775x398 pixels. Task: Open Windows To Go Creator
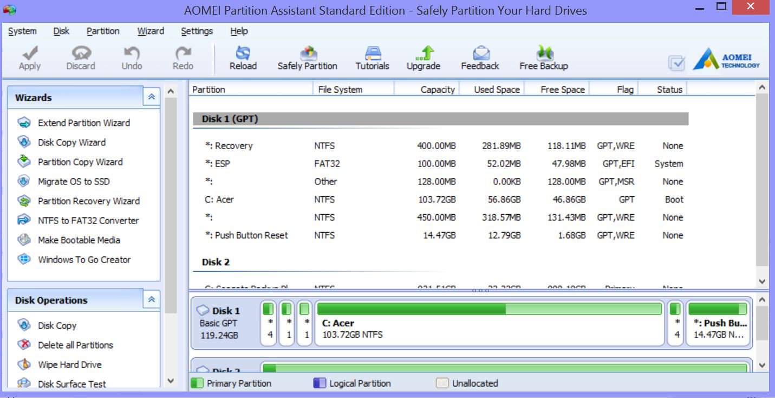pos(84,260)
